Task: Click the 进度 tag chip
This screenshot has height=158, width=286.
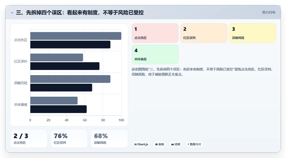Action: click(176, 144)
